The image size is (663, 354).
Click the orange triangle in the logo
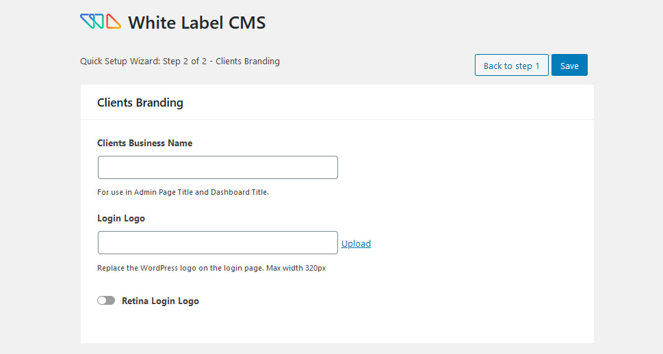point(113,21)
